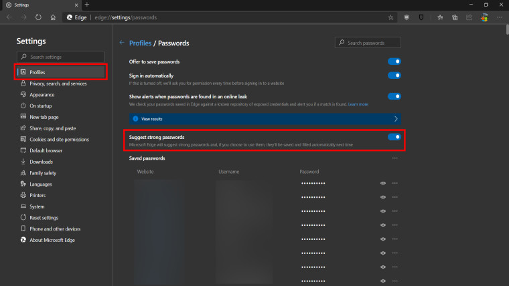This screenshot has height=286, width=509.
Task: Open the Saved passwords more options menu
Action: (394, 158)
